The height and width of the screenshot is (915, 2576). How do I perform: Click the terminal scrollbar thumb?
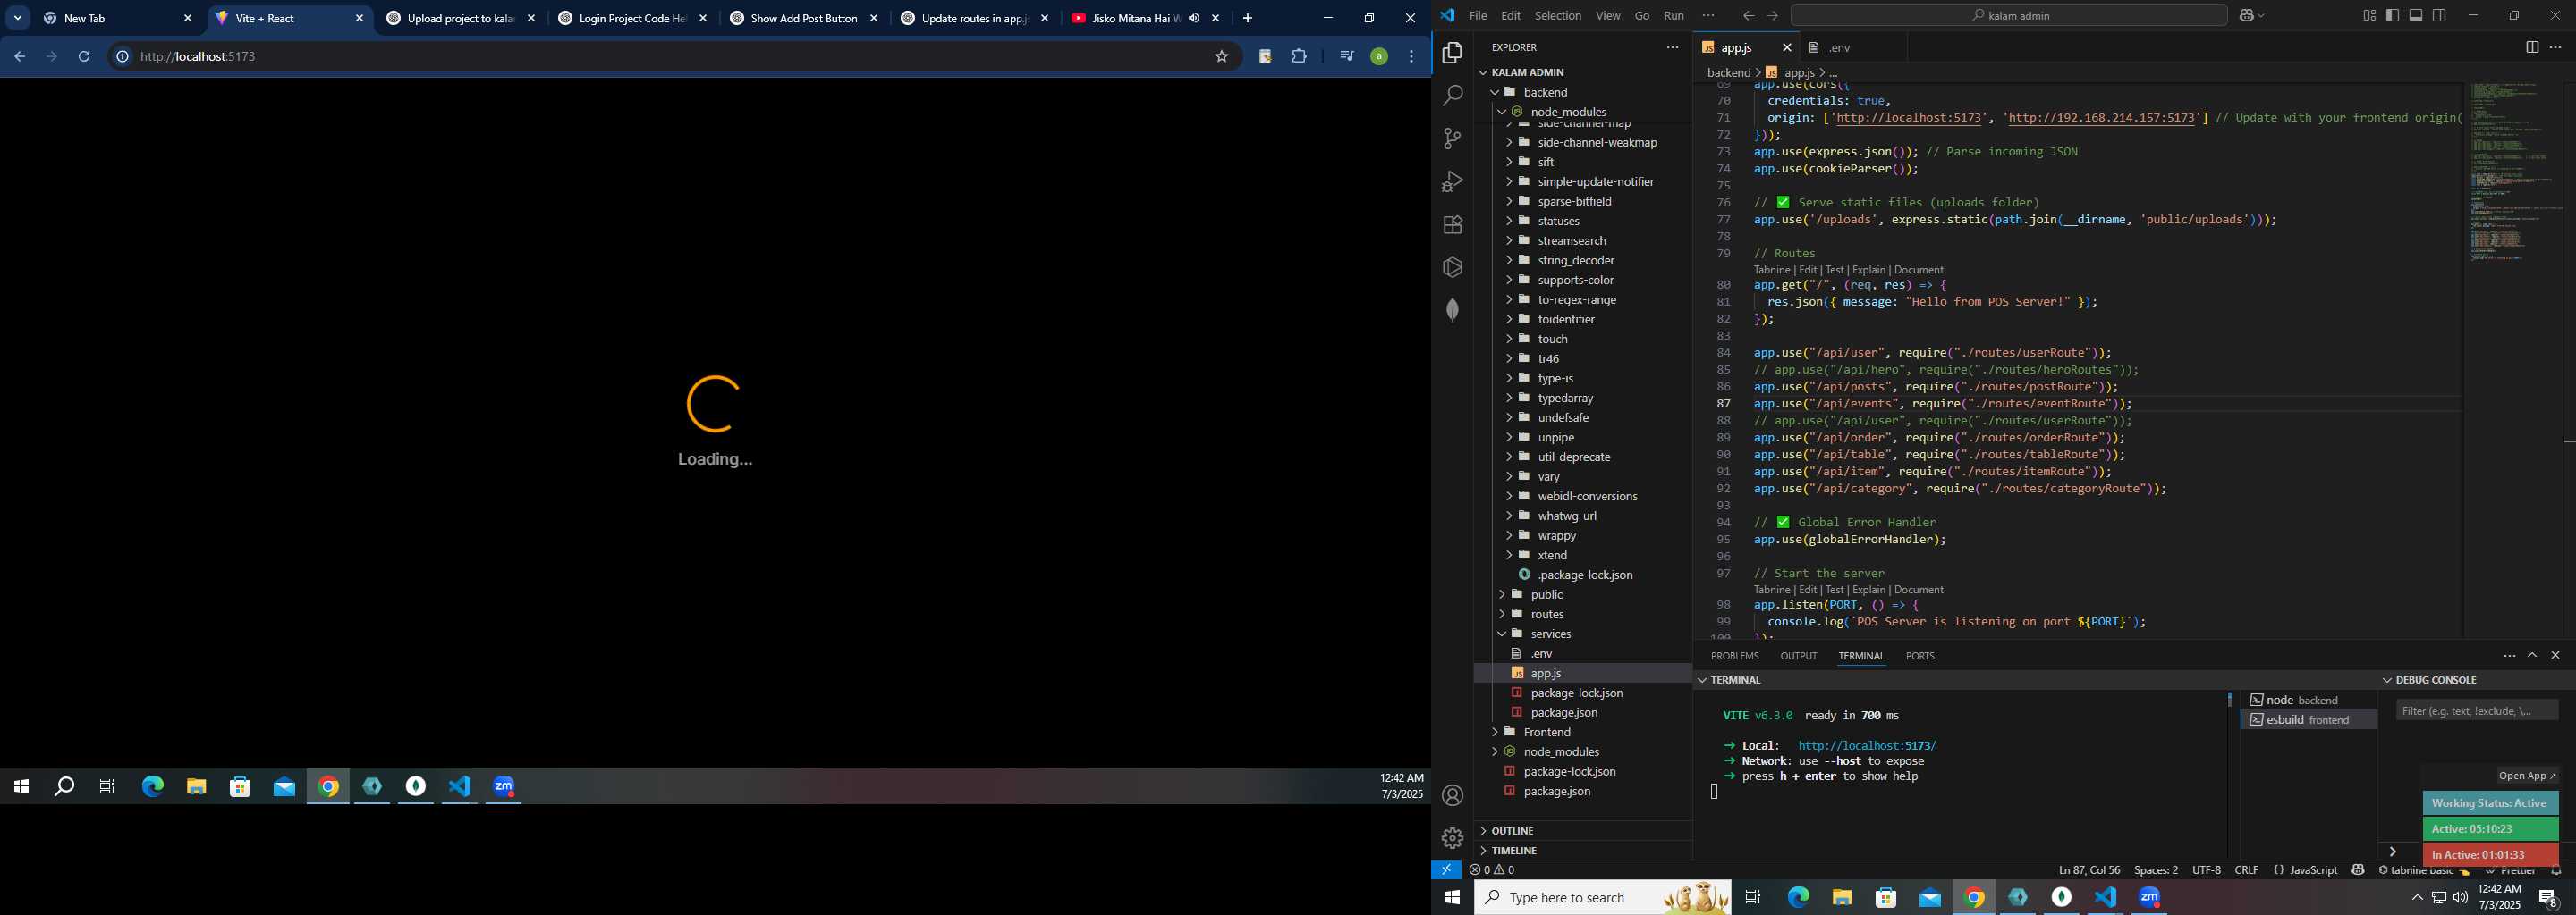click(x=2229, y=700)
